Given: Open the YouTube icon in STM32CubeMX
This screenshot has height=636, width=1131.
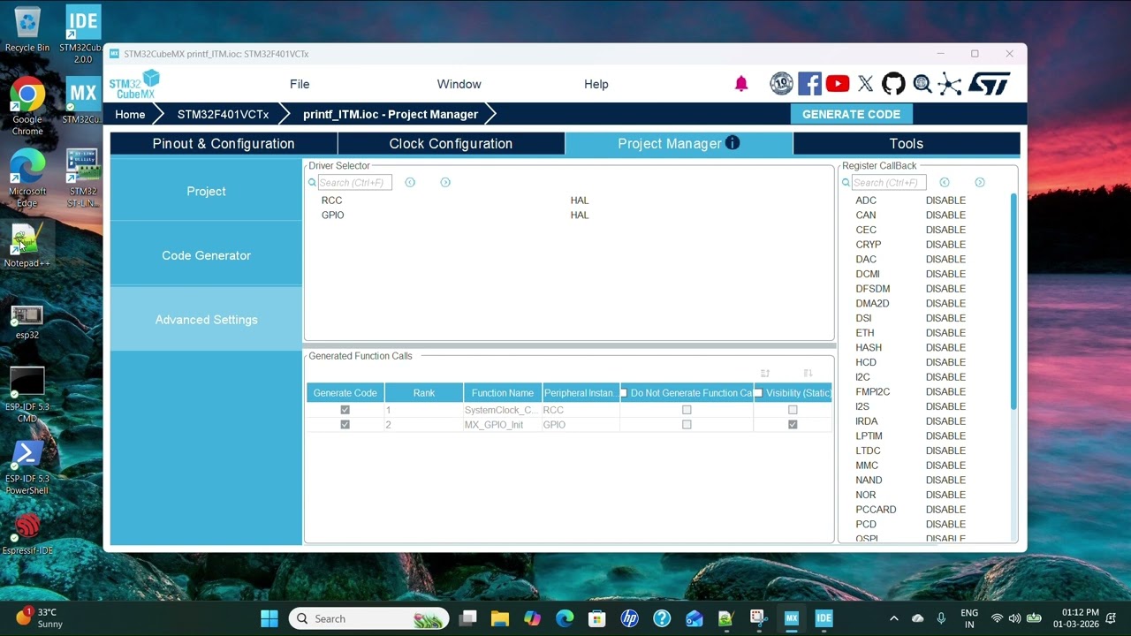Looking at the screenshot, I should point(838,84).
